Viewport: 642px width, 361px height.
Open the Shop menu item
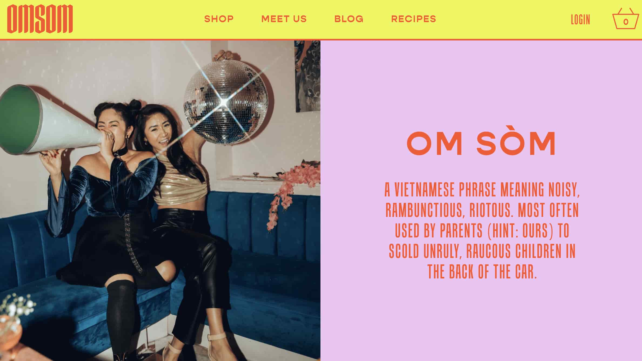coord(219,19)
